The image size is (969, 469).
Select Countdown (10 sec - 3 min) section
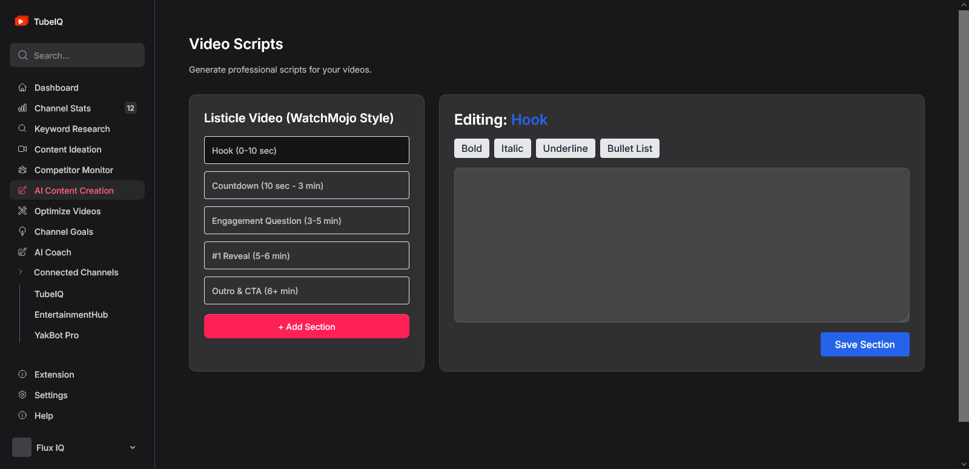(x=306, y=185)
